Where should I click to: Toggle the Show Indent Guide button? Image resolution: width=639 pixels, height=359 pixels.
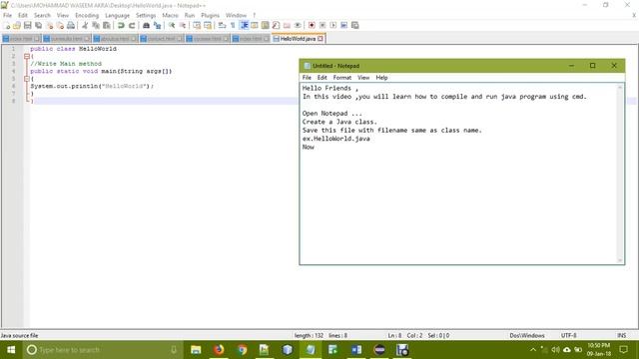coord(244,25)
